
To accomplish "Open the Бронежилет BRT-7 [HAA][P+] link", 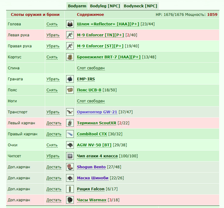I will point(109,57).
